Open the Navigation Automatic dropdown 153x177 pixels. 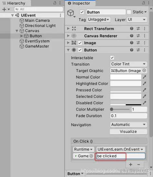tap(129, 125)
